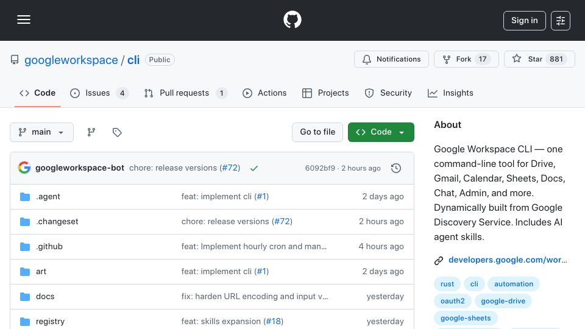The height and width of the screenshot is (329, 585).
Task: Open the .agent folder
Action: (48, 197)
